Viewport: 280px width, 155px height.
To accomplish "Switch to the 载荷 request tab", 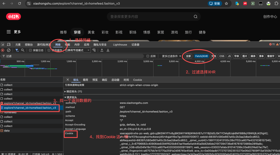I will [x=85, y=80].
